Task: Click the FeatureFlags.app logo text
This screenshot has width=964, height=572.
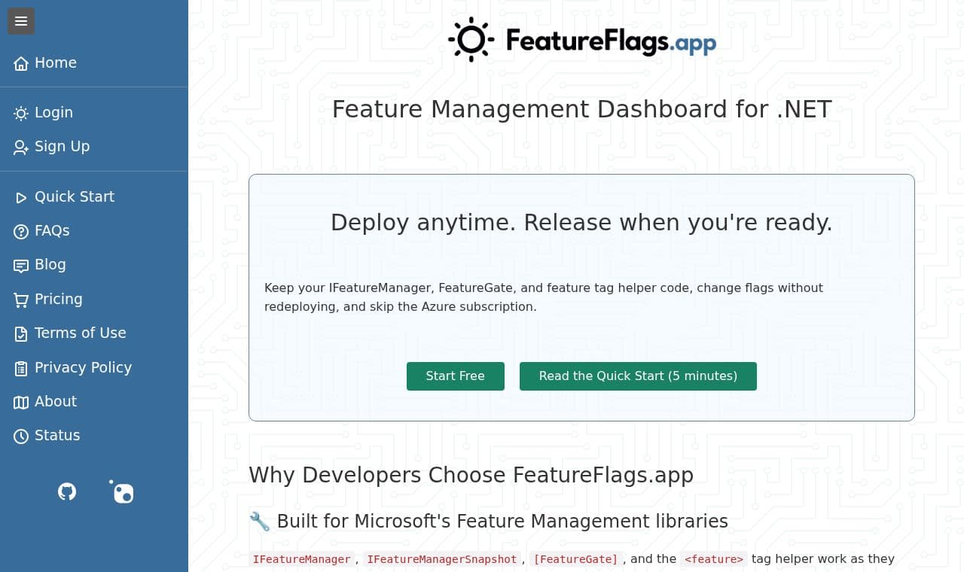Action: tap(611, 41)
